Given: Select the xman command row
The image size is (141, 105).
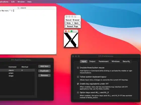Looking at the screenshot, I should [17, 73].
